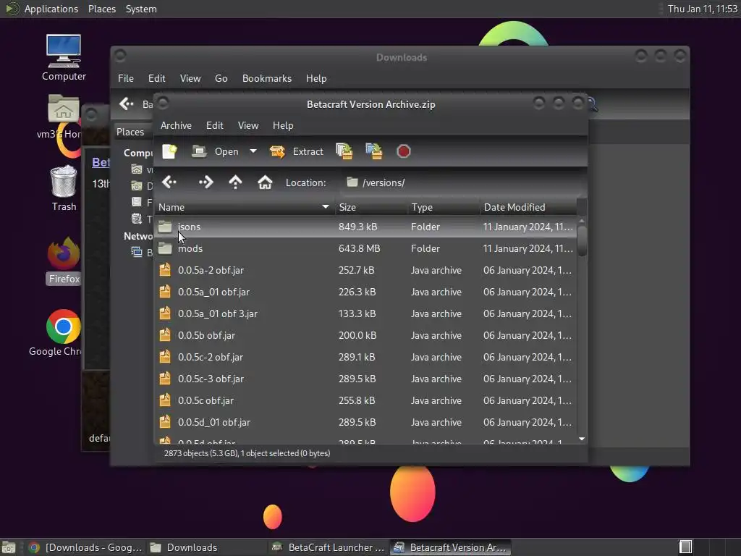The image size is (741, 556).
Task: Expand the Open recent dropdown arrow
Action: (253, 151)
